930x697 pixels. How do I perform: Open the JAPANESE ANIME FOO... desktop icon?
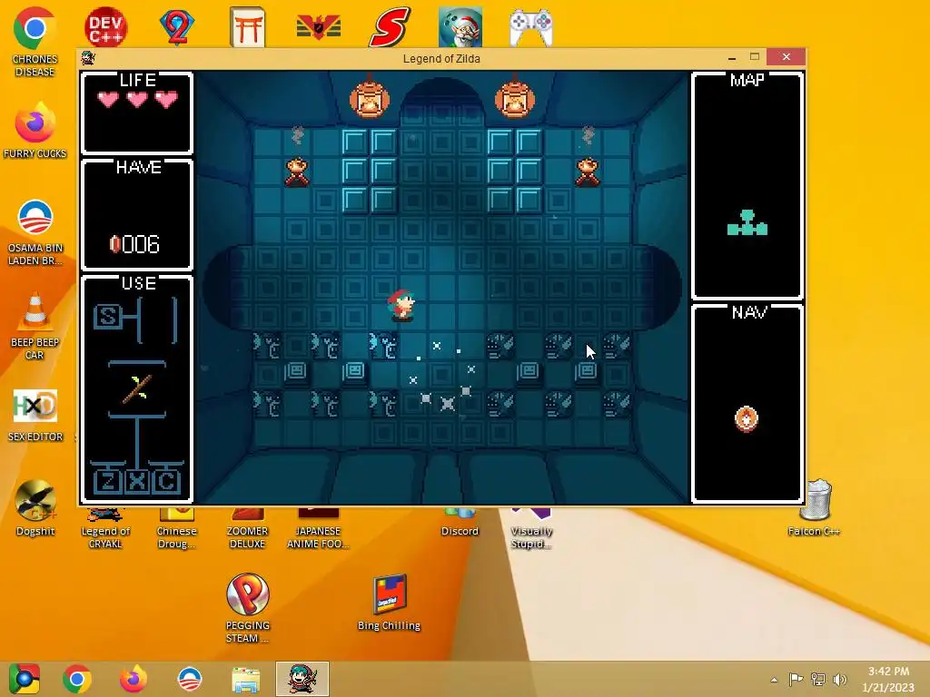tap(318, 529)
